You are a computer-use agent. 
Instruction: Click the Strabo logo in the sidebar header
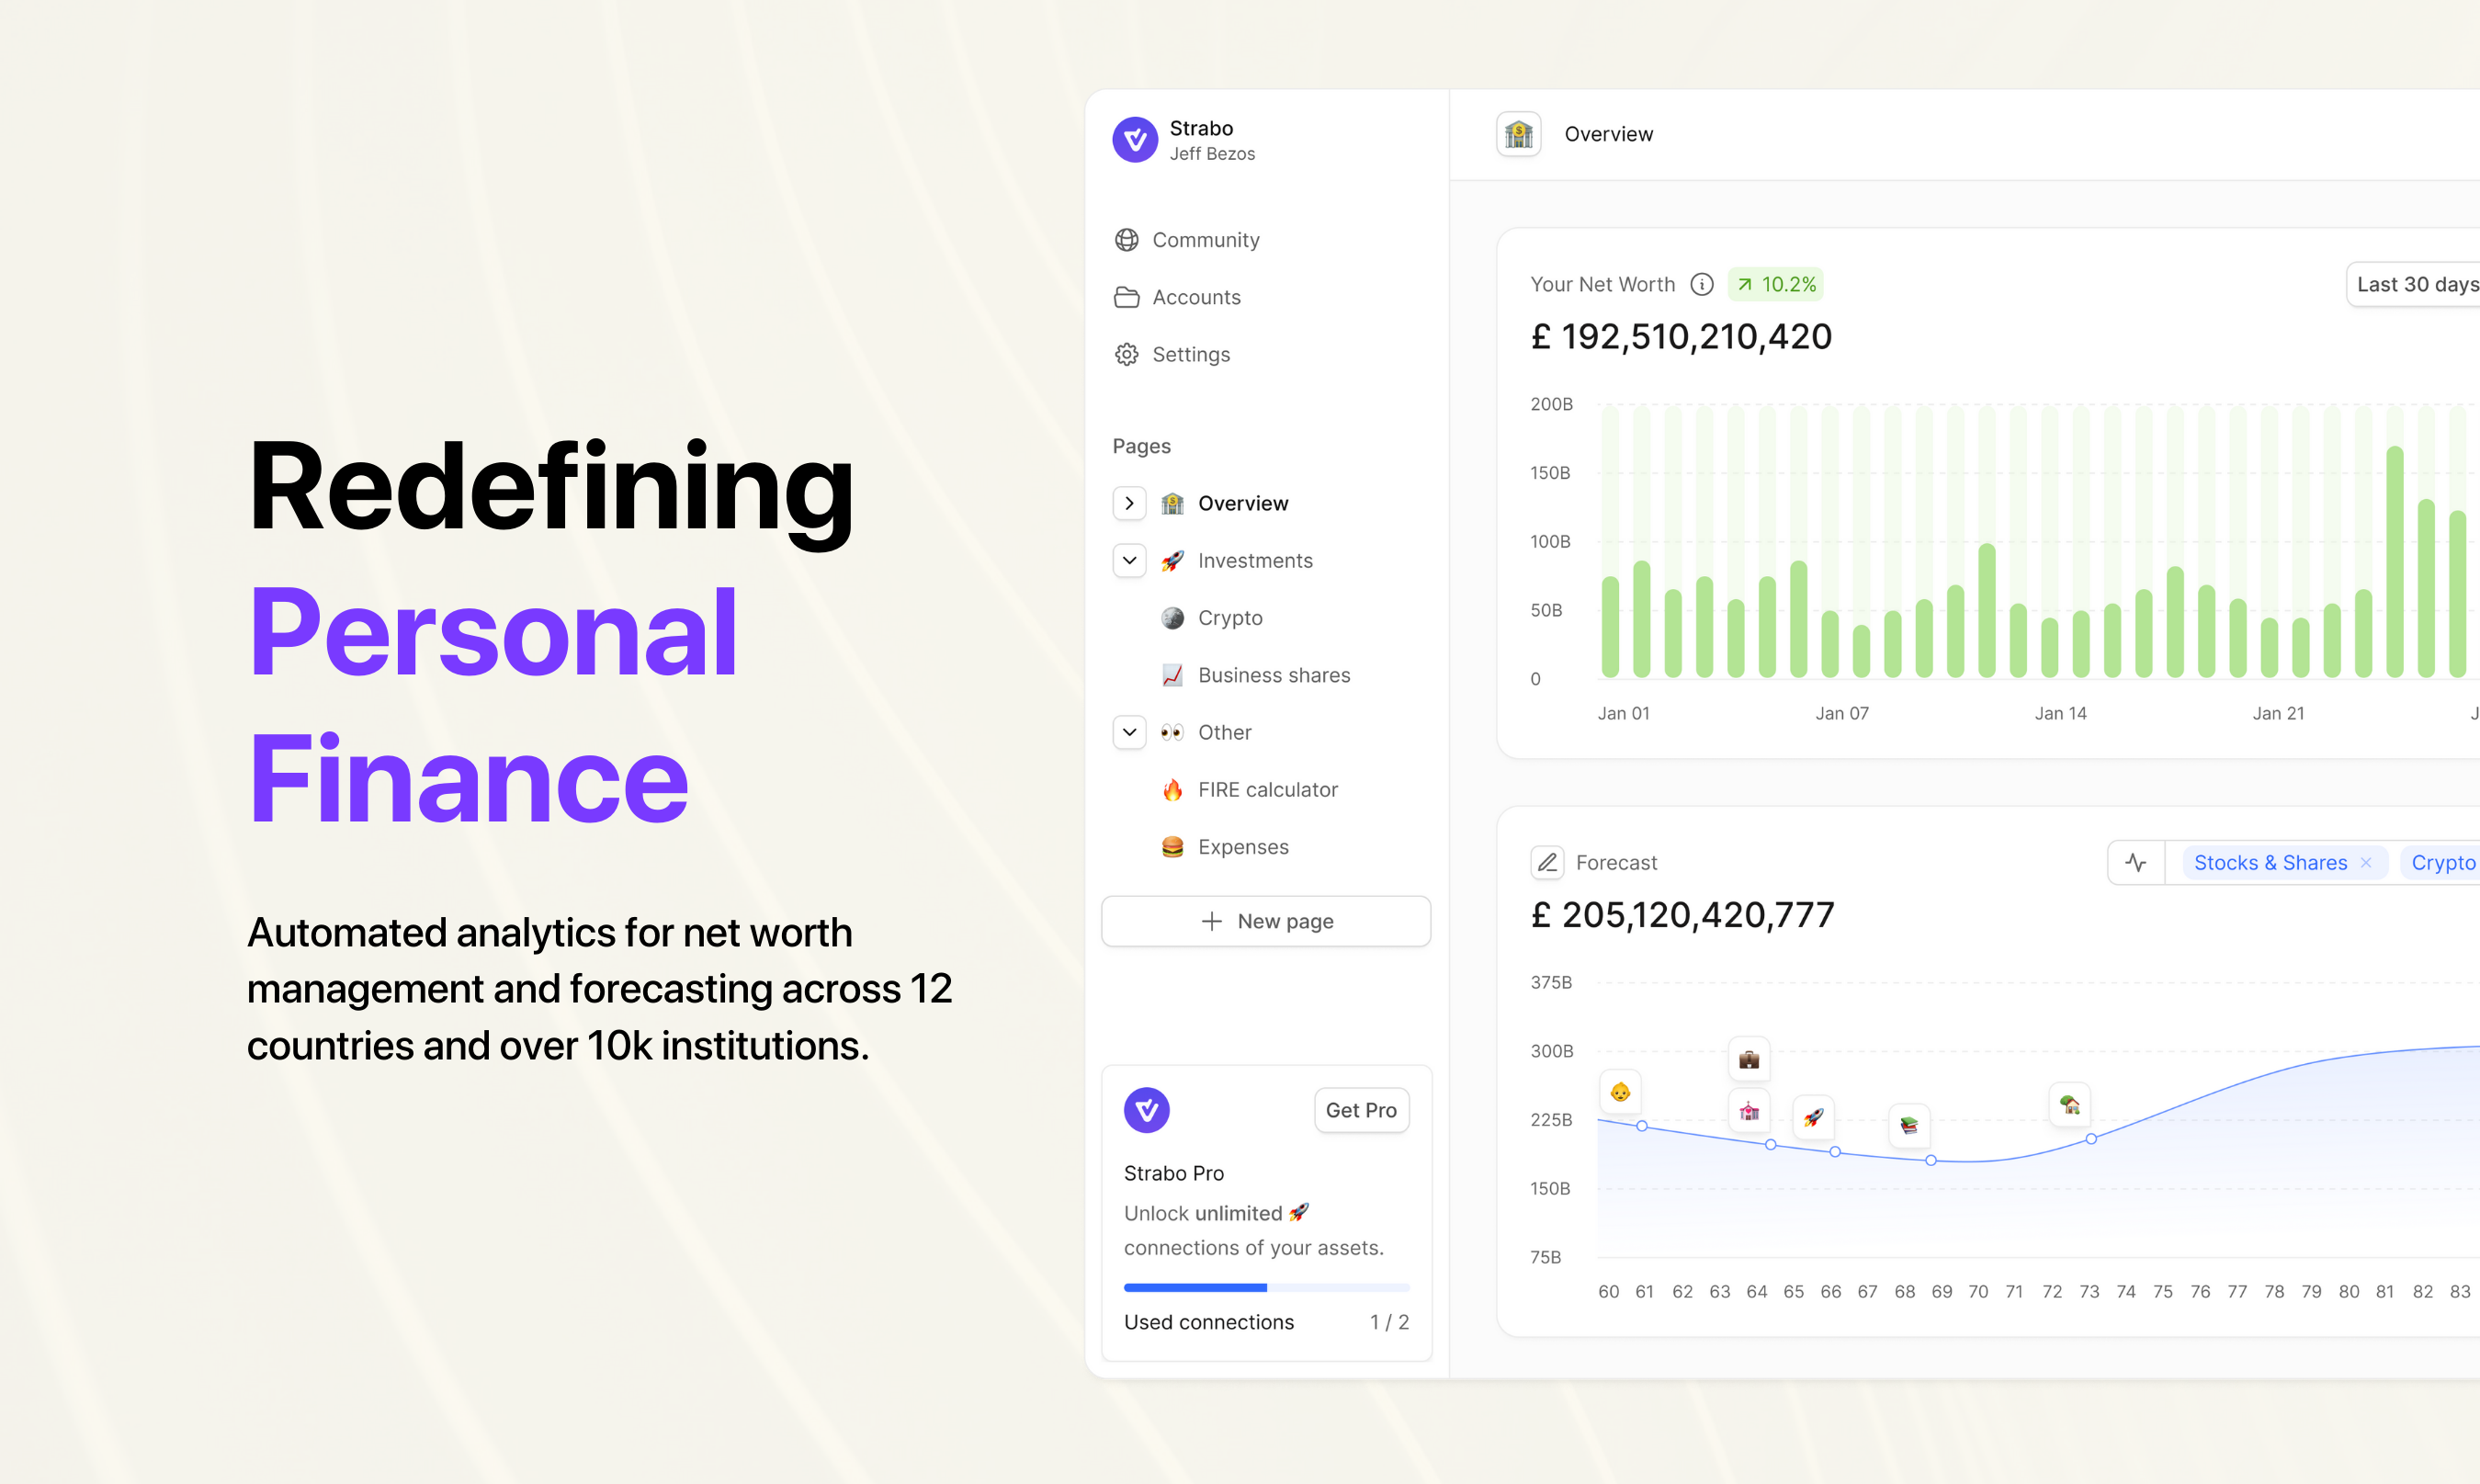[1134, 140]
